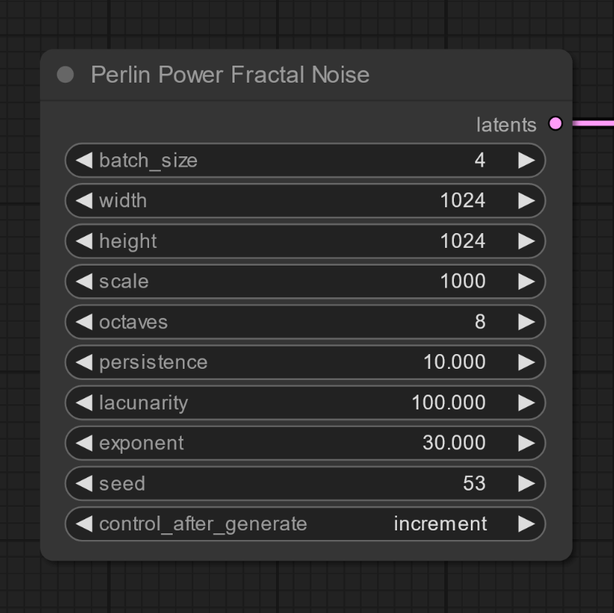Decrement height with left arrow

[84, 241]
